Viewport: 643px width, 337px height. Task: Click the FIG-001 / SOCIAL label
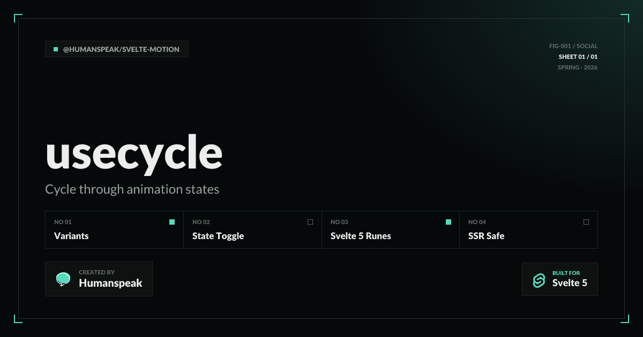[x=573, y=46]
